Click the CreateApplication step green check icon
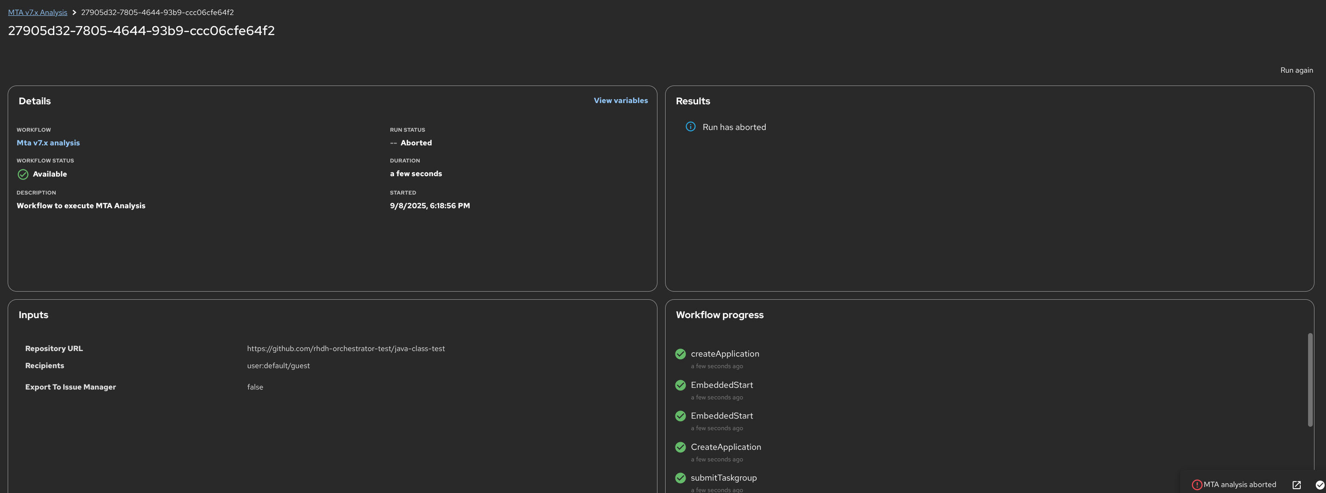The image size is (1326, 493). (x=680, y=447)
